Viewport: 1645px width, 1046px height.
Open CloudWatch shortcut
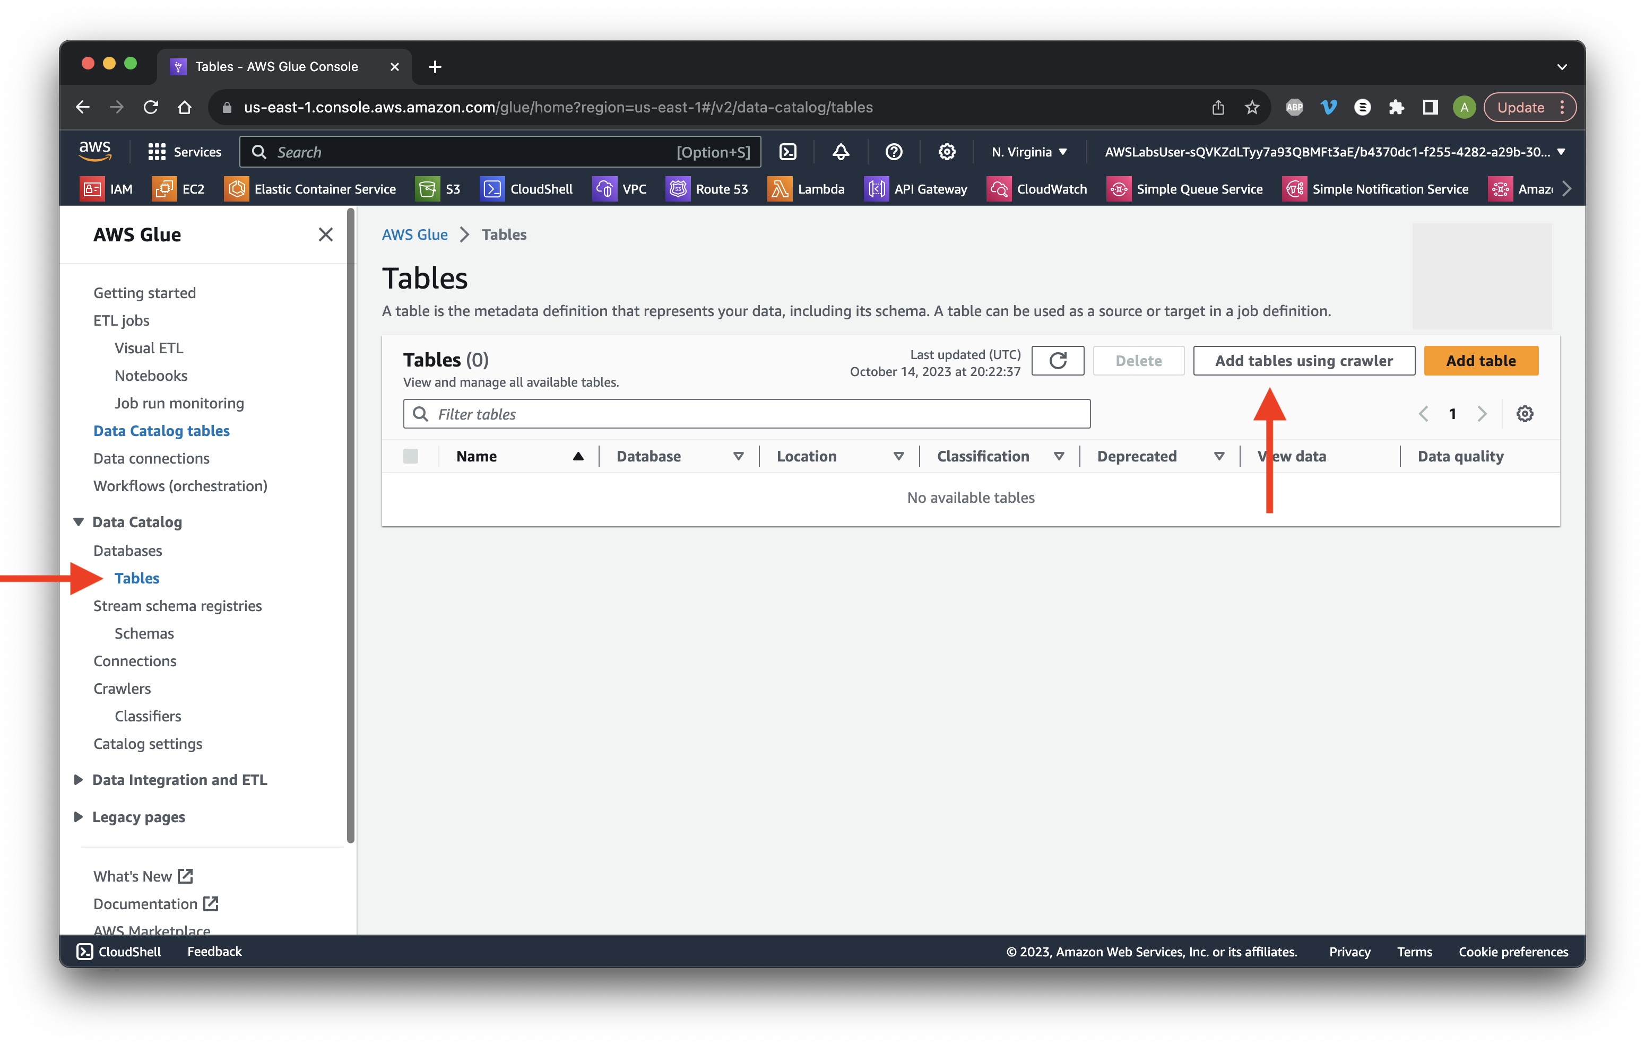tap(1037, 189)
